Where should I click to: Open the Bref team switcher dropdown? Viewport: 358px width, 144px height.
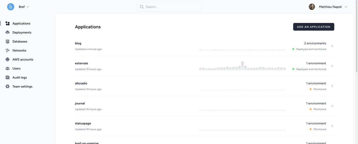(x=24, y=7)
